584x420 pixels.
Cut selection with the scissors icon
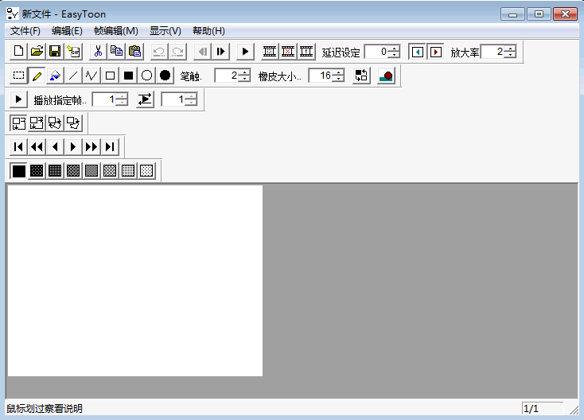coord(98,52)
